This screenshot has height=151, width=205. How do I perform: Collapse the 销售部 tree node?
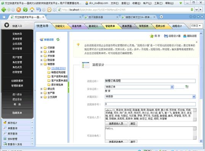[x=41, y=64]
